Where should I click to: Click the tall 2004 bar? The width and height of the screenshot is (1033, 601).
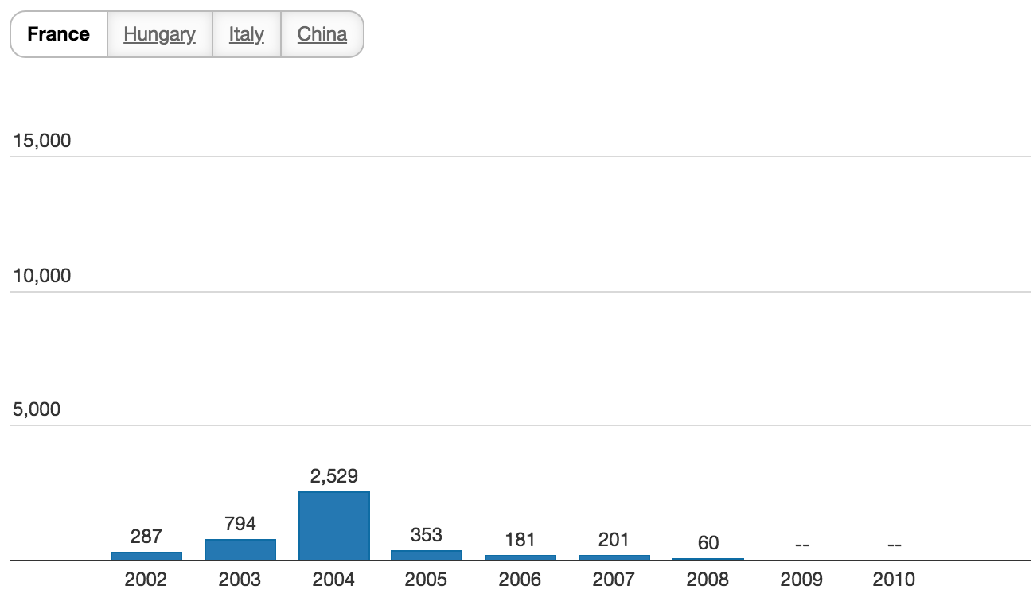334,525
